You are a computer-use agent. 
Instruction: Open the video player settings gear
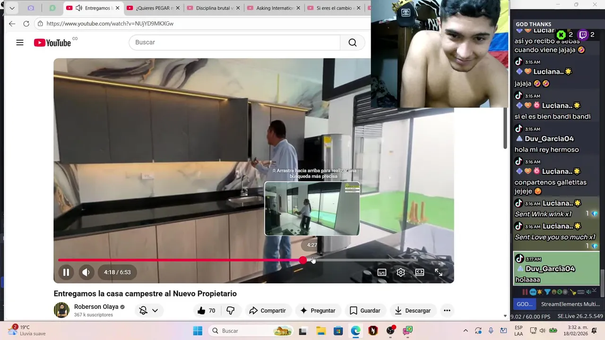[401, 272]
